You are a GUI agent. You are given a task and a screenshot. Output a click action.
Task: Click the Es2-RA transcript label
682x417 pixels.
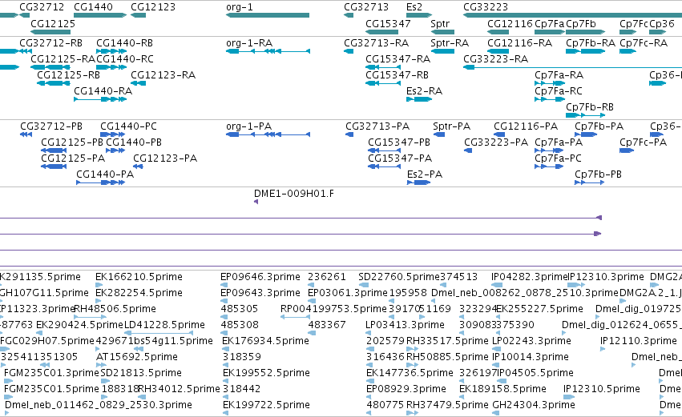tap(424, 91)
